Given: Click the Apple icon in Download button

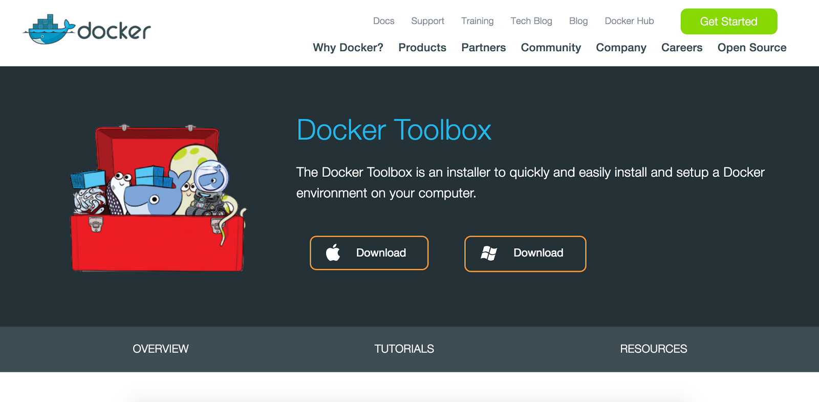Looking at the screenshot, I should (333, 252).
